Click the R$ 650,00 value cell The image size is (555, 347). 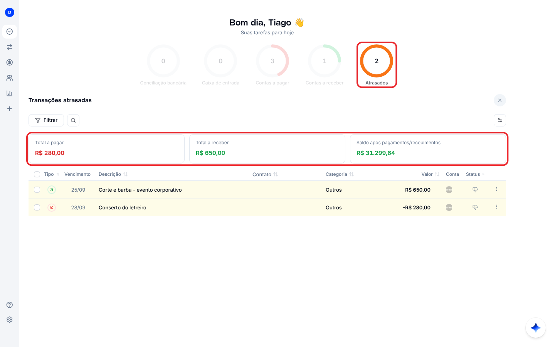pos(418,190)
